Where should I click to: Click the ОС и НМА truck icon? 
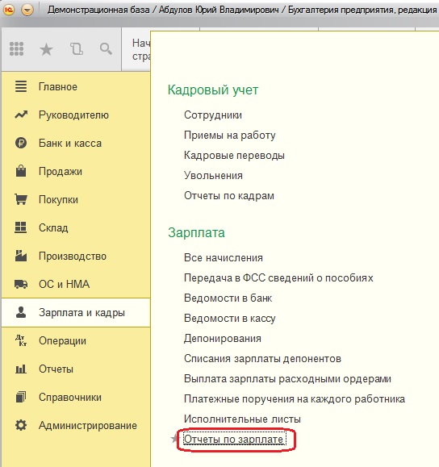point(21,284)
